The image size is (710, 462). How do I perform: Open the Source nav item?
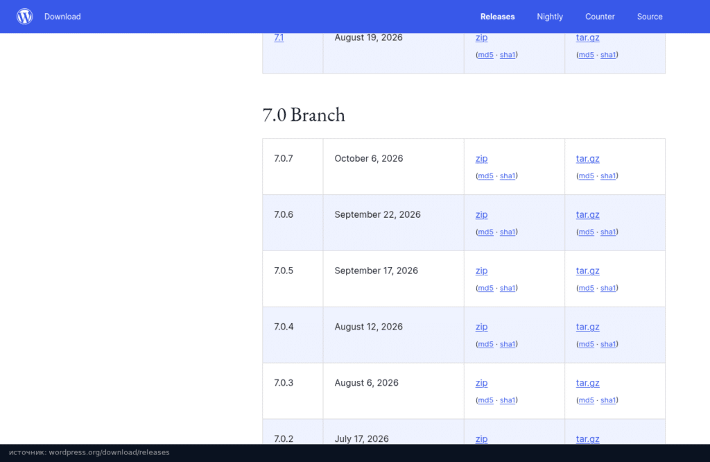pyautogui.click(x=650, y=17)
